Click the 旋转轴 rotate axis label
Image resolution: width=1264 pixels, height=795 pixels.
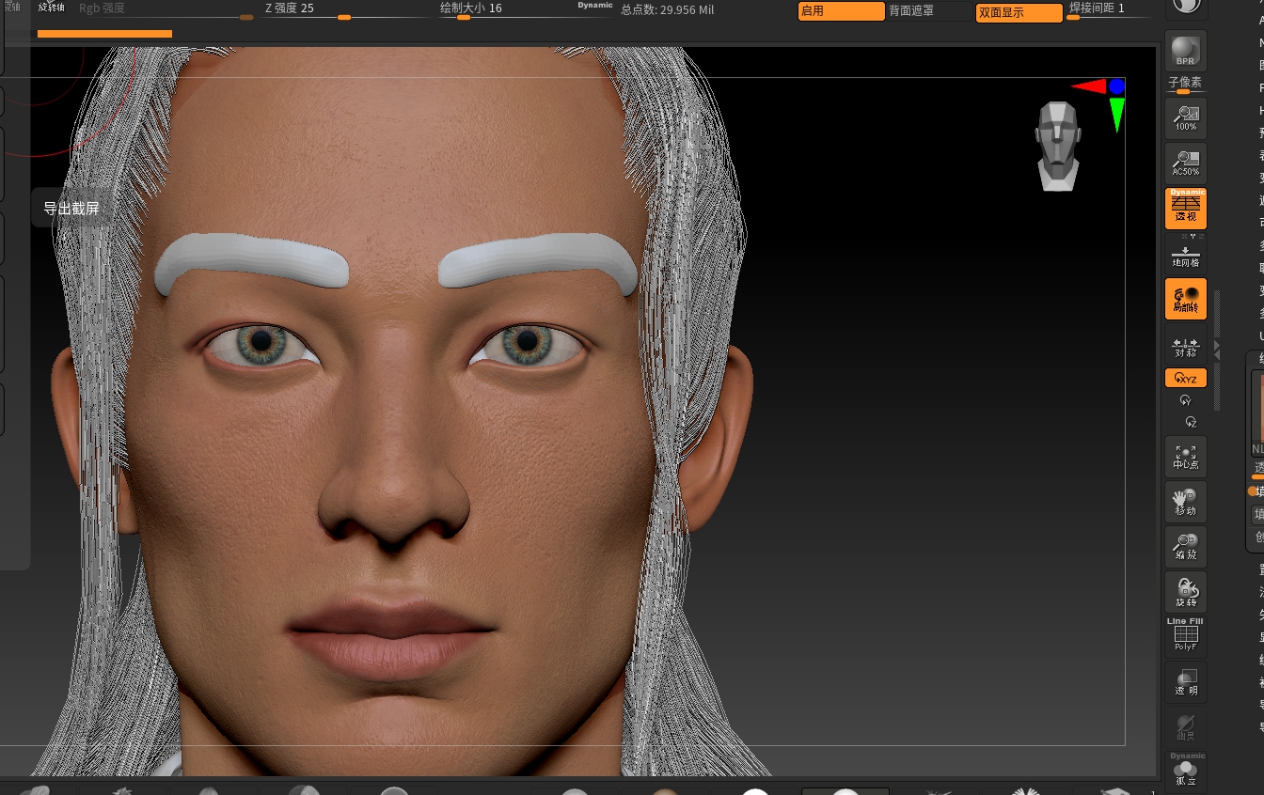point(51,8)
